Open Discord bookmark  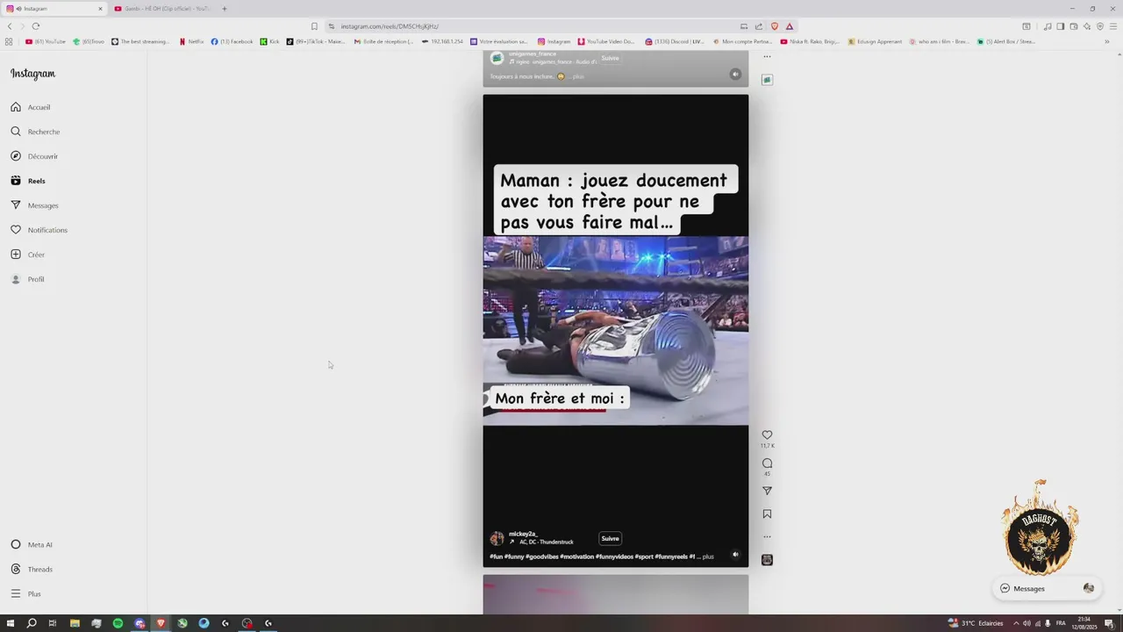click(675, 41)
